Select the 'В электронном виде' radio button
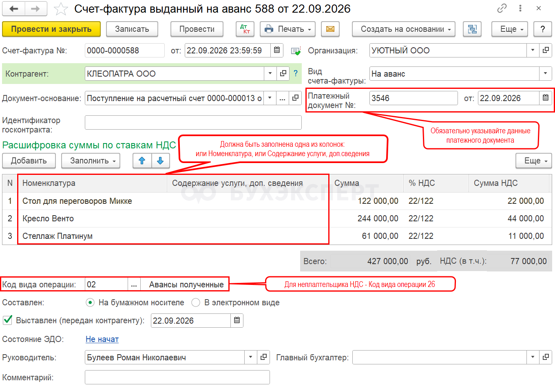The height and width of the screenshot is (386, 555). pos(196,302)
